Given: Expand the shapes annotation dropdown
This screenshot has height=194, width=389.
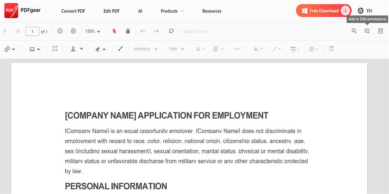Looking at the screenshot, I should click(x=10, y=49).
